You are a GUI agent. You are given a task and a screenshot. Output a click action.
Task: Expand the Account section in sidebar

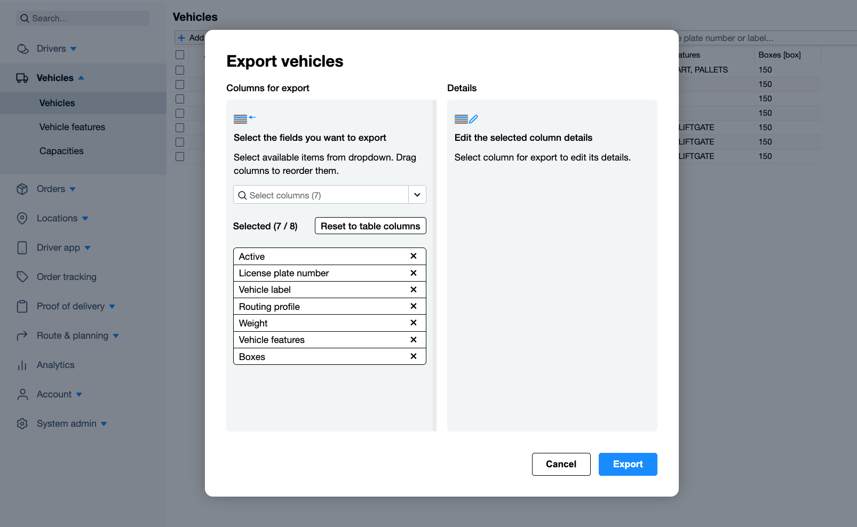coord(79,395)
